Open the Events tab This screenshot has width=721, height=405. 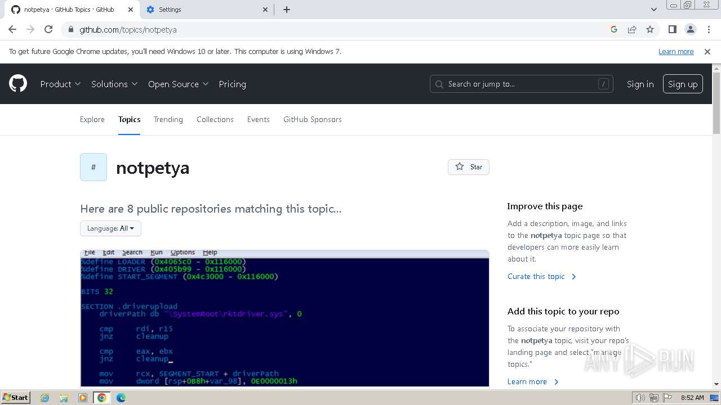click(259, 119)
